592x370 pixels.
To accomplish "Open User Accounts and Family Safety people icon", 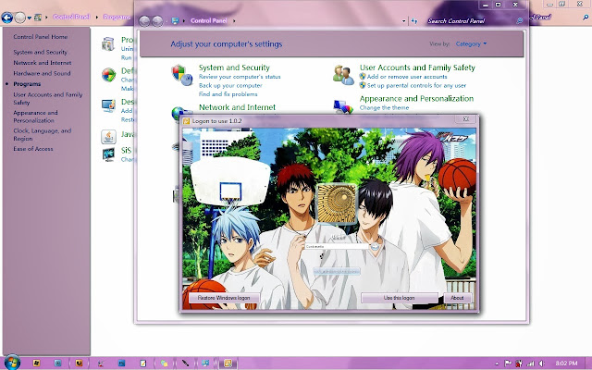I will [343, 75].
